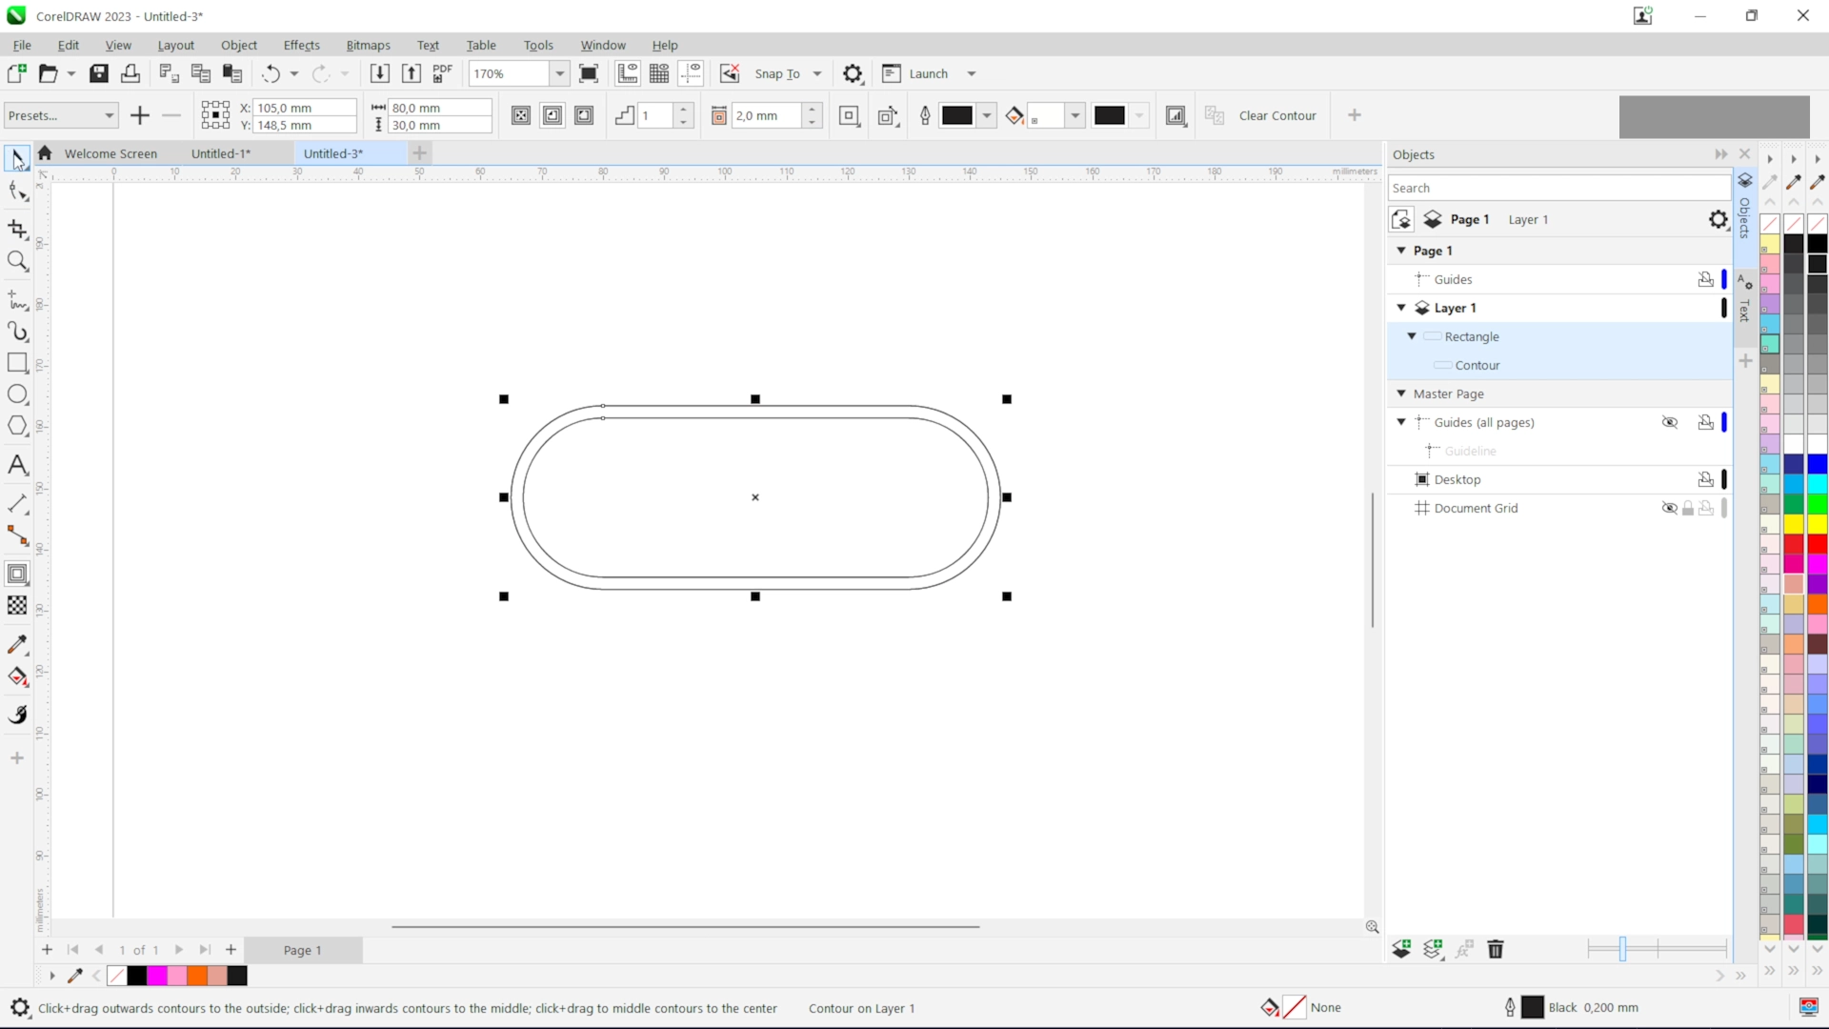Click the Export icon in toolbar

point(411,73)
